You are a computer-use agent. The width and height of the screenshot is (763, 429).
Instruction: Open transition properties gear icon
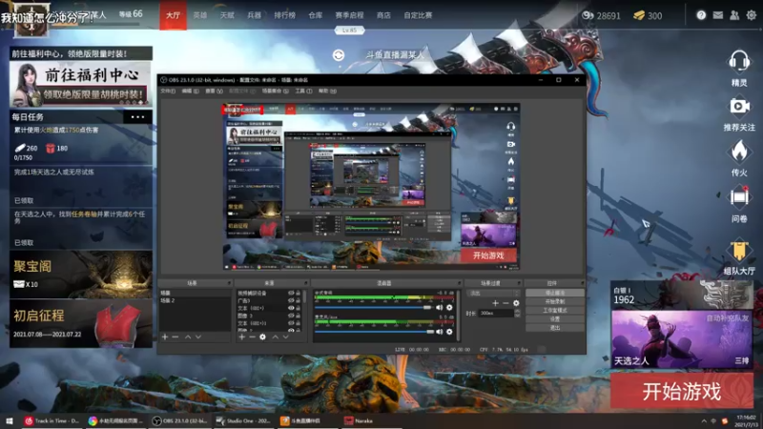click(516, 303)
